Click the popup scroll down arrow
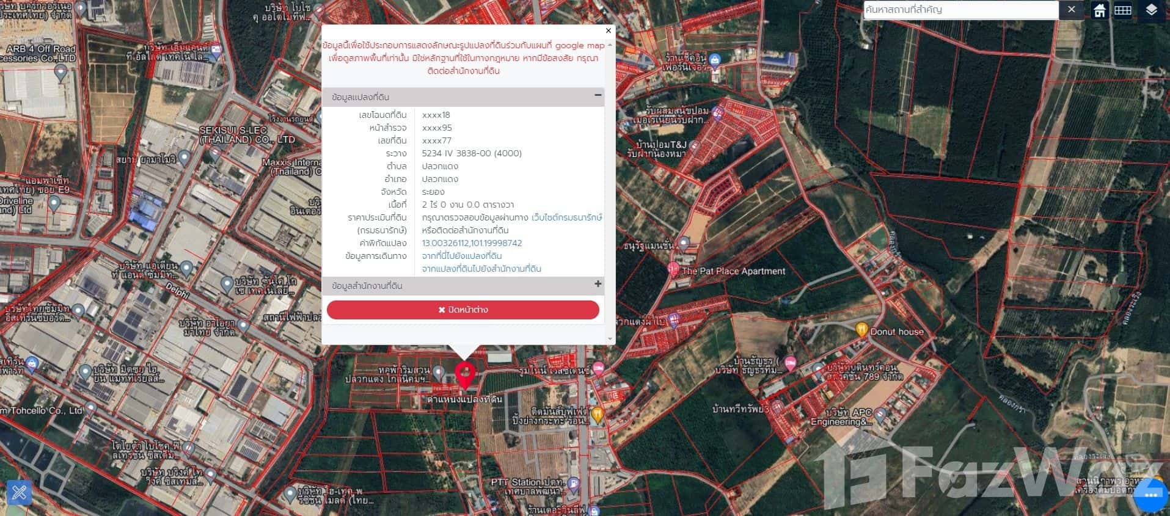The height and width of the screenshot is (516, 1170). click(x=610, y=339)
